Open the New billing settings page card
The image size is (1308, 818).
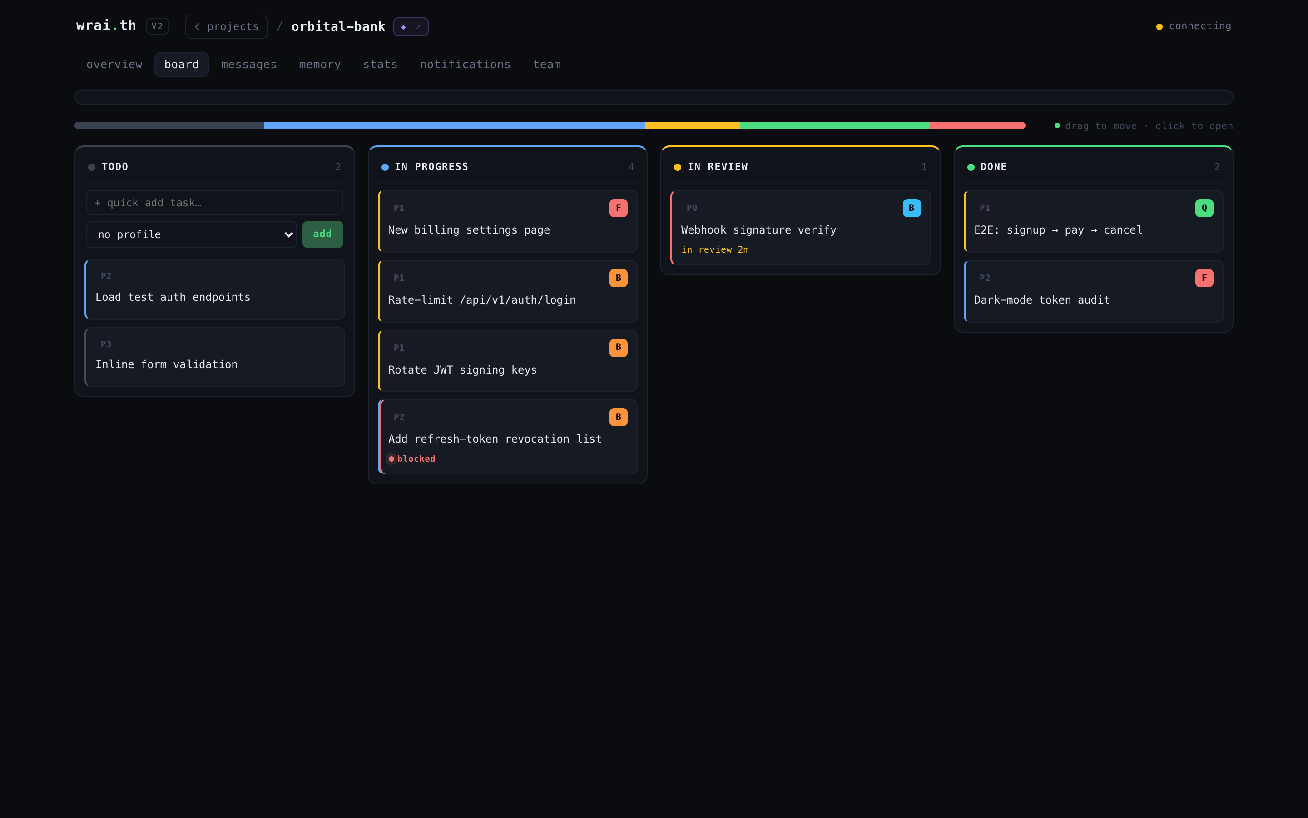click(507, 221)
